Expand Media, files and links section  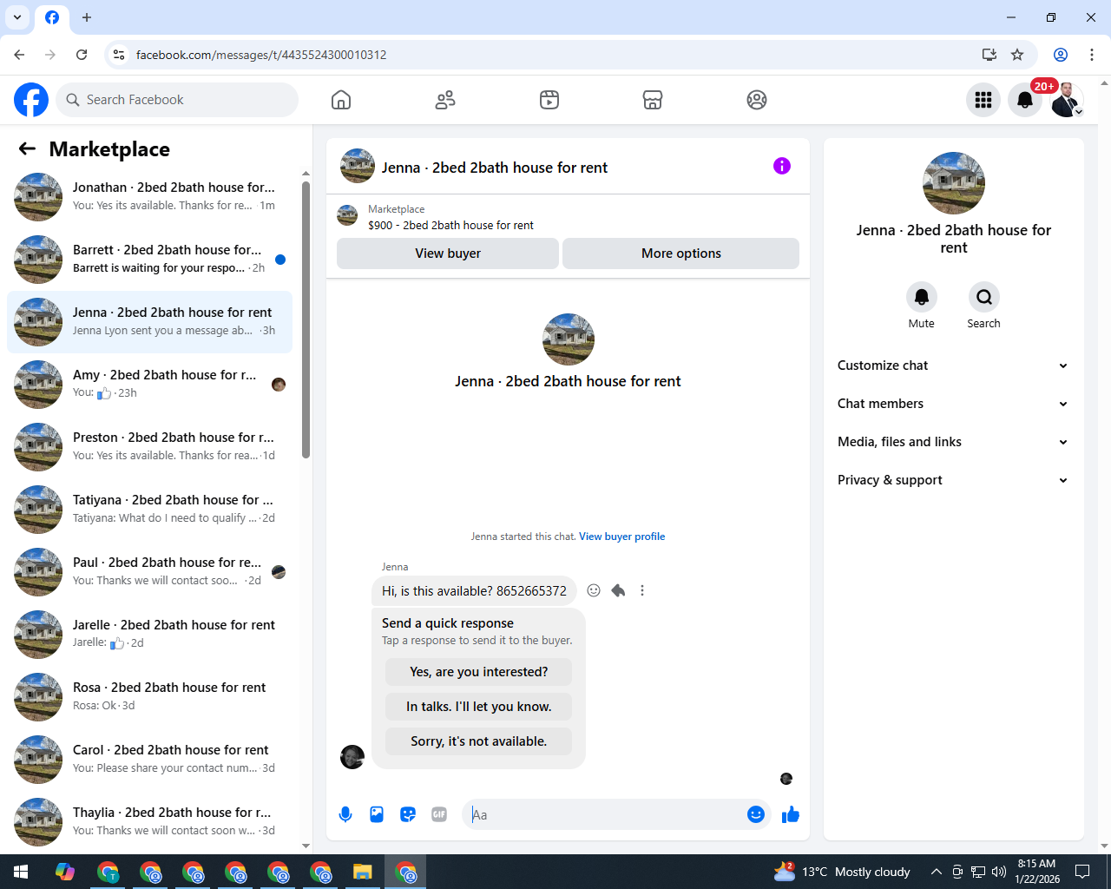[x=953, y=442]
